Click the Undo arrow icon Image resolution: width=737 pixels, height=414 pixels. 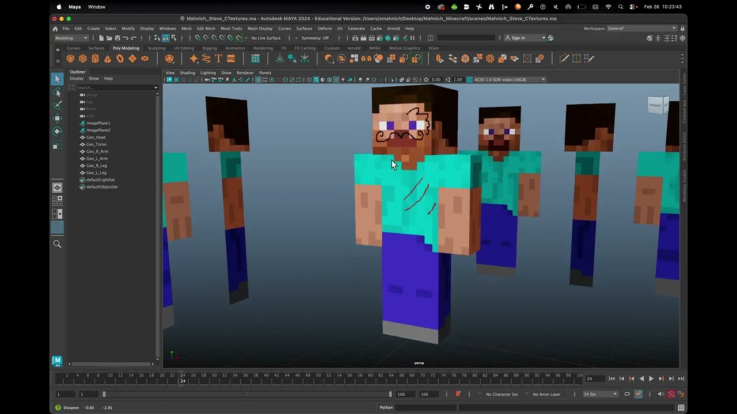pos(126,38)
